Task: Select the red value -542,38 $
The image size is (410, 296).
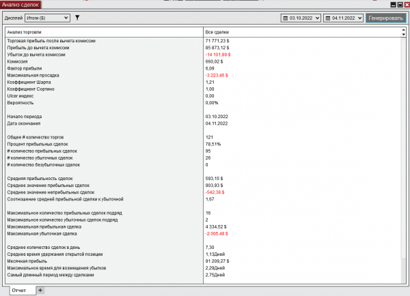Action: tap(215, 192)
